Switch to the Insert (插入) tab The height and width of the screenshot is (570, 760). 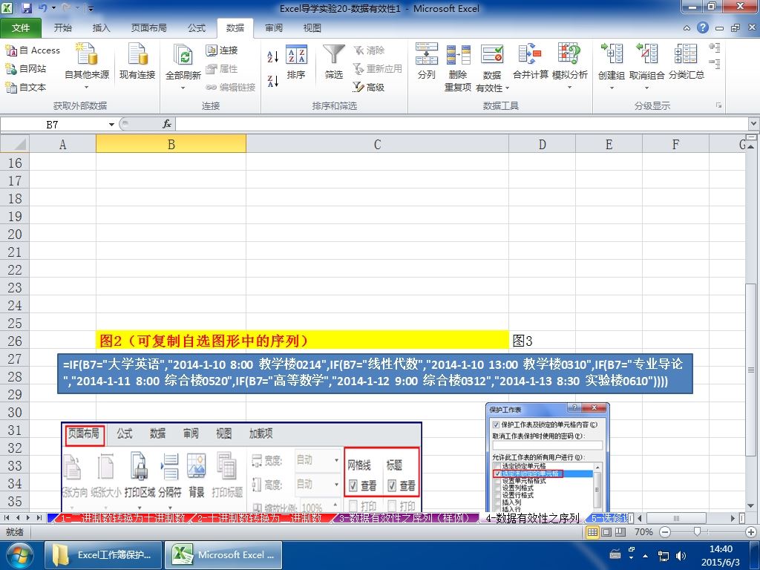click(101, 28)
